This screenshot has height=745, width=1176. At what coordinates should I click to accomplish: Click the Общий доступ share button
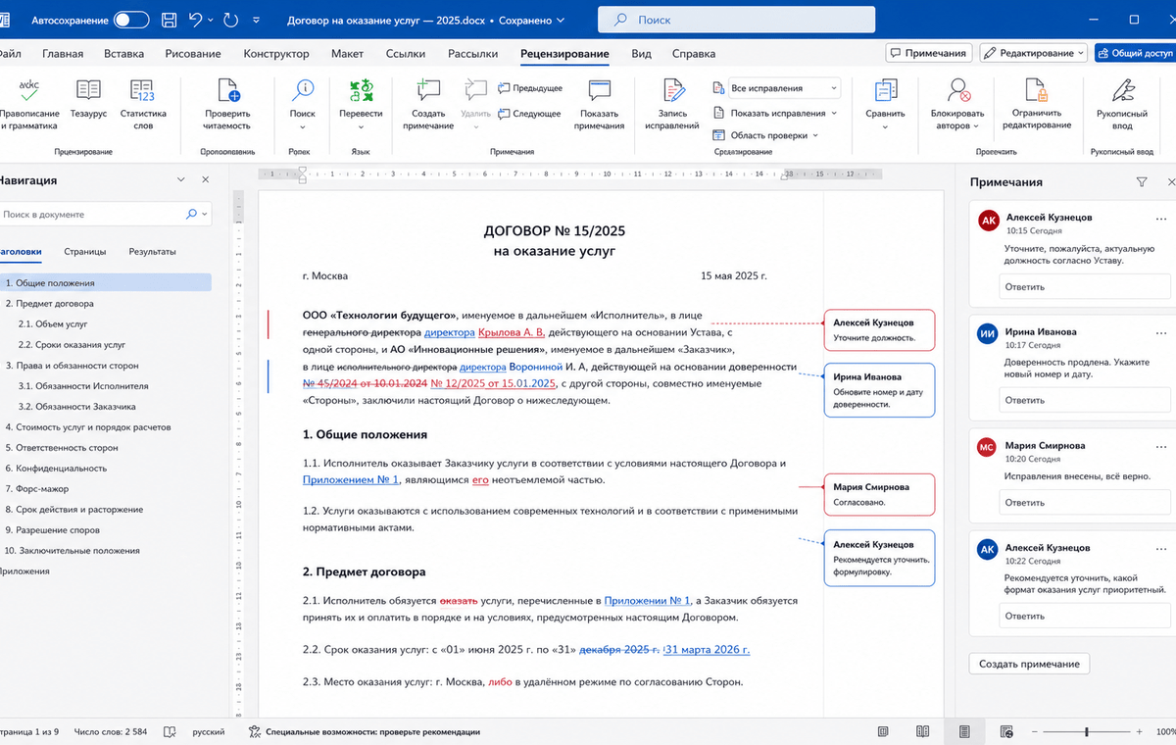[1135, 53]
